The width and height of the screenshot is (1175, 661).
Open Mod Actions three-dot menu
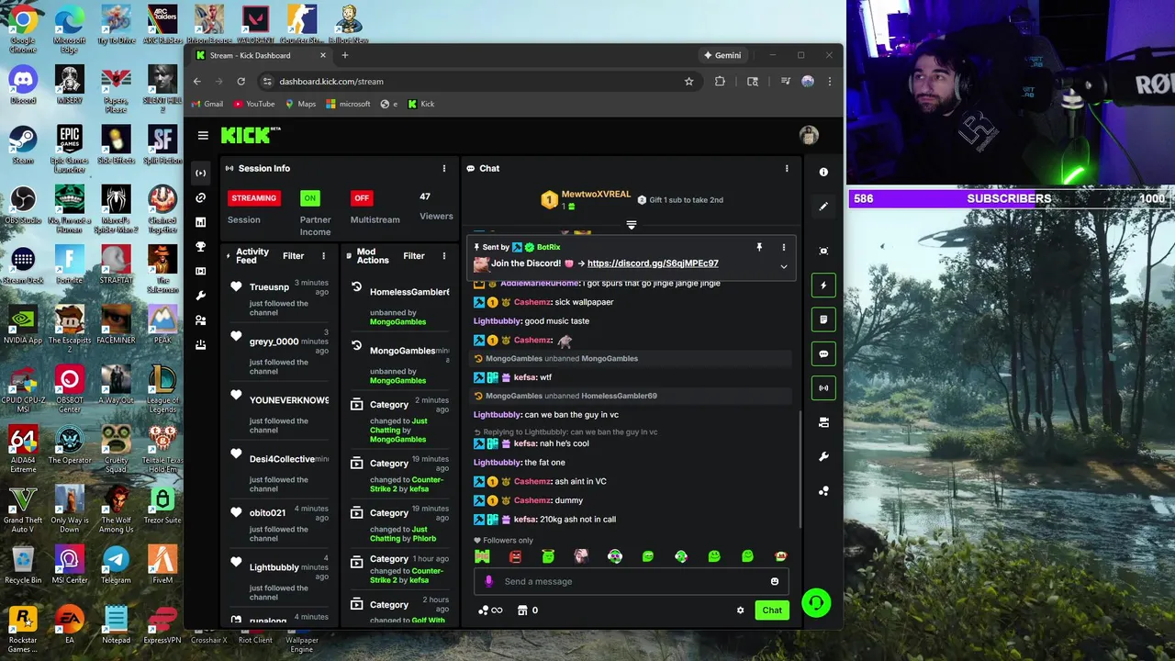tap(444, 256)
